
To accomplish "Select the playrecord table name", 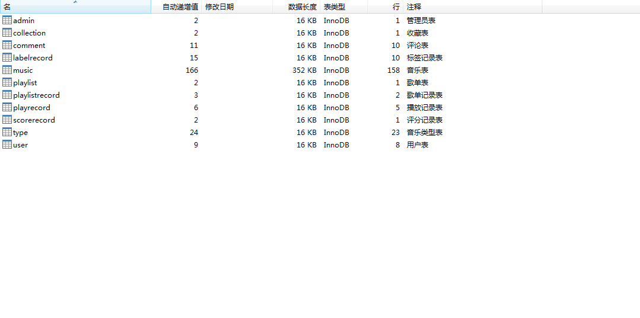I will click(31, 108).
